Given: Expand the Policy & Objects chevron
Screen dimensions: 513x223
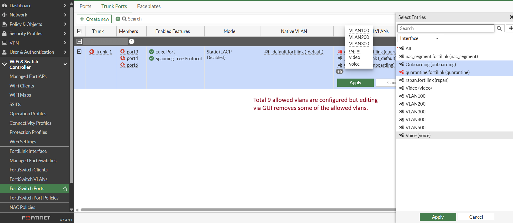Looking at the screenshot, I should (65, 24).
